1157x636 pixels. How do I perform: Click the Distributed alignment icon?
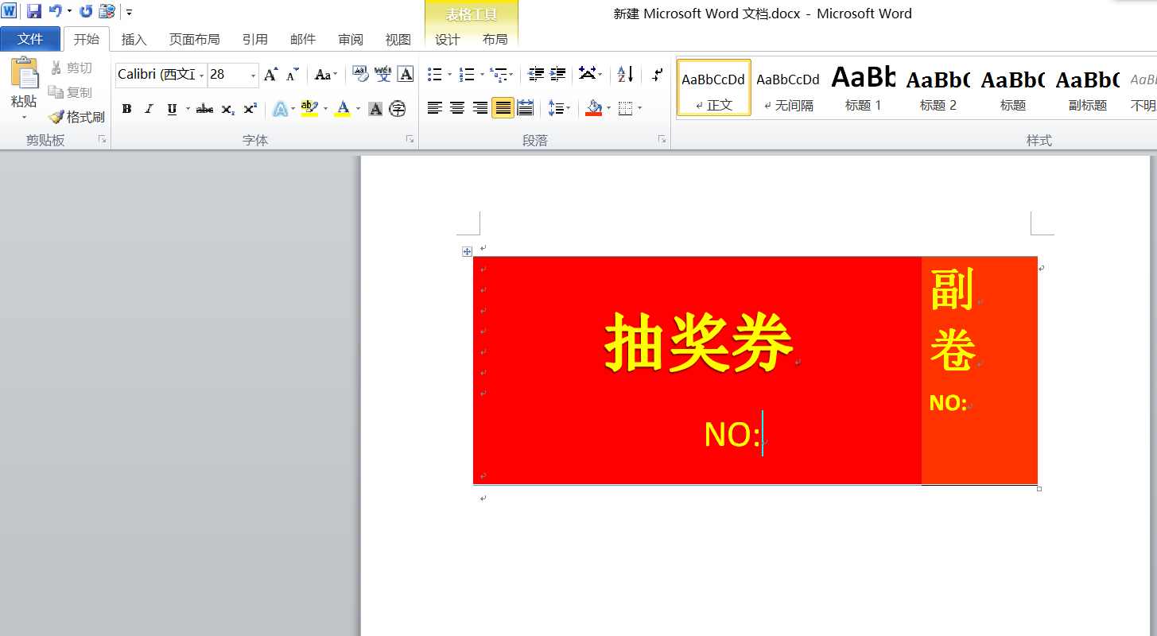(x=526, y=108)
